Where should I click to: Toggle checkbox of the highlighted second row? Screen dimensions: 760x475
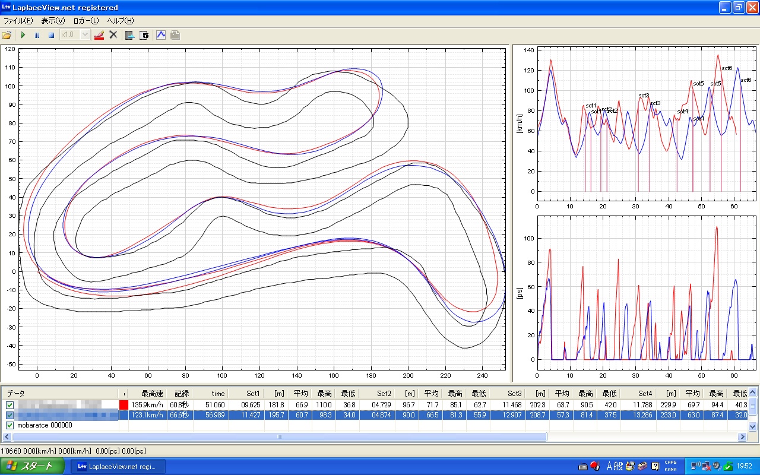pyautogui.click(x=9, y=415)
